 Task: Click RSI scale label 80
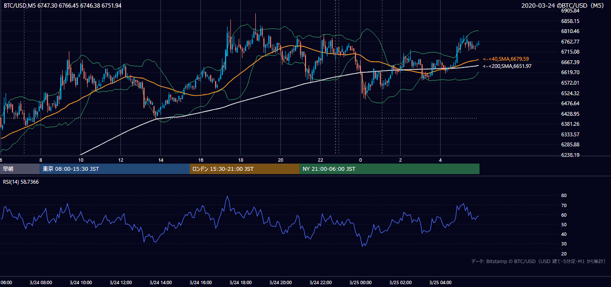(564, 196)
